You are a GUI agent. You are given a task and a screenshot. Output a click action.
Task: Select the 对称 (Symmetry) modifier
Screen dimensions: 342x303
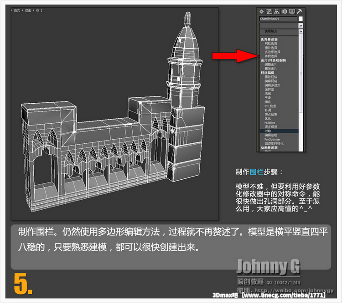(268, 131)
